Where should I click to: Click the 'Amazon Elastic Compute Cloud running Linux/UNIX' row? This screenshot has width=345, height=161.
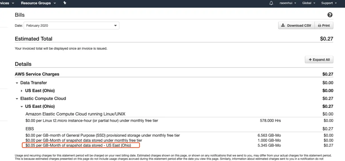75,114
